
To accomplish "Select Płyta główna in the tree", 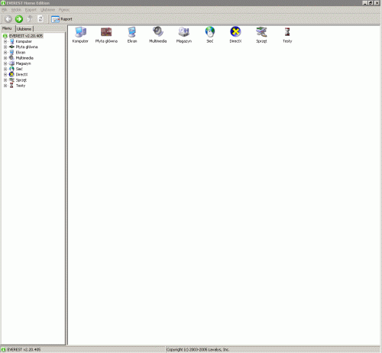I will click(27, 47).
